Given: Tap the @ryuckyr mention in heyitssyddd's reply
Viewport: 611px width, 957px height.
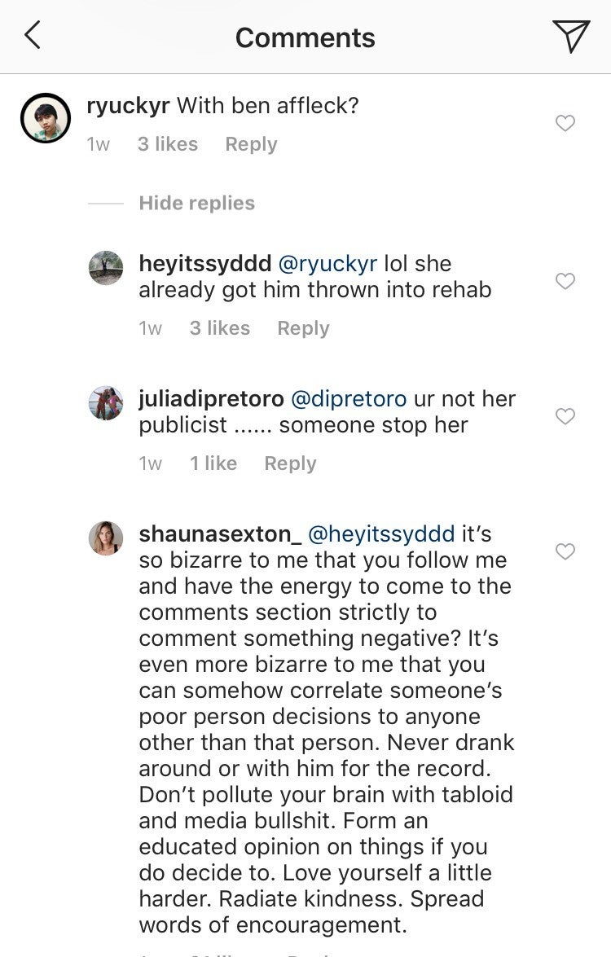Looking at the screenshot, I should tap(327, 264).
